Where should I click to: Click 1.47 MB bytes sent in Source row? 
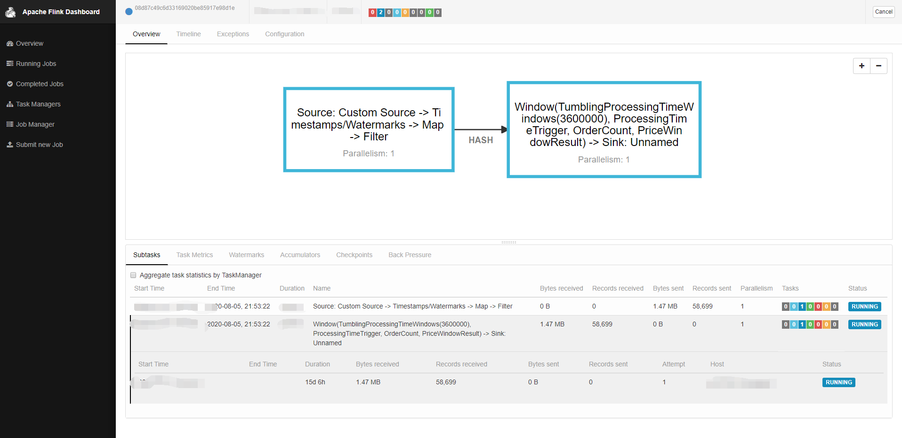[x=665, y=306]
